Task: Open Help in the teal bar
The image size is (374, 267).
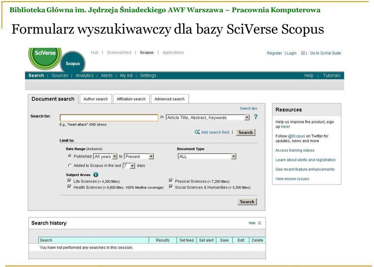Action: click(309, 75)
